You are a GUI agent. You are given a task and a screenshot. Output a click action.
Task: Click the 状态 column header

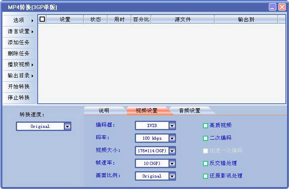coord(96,19)
